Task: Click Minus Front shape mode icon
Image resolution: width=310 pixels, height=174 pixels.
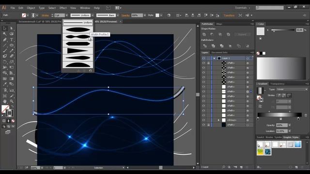Action: point(212,34)
